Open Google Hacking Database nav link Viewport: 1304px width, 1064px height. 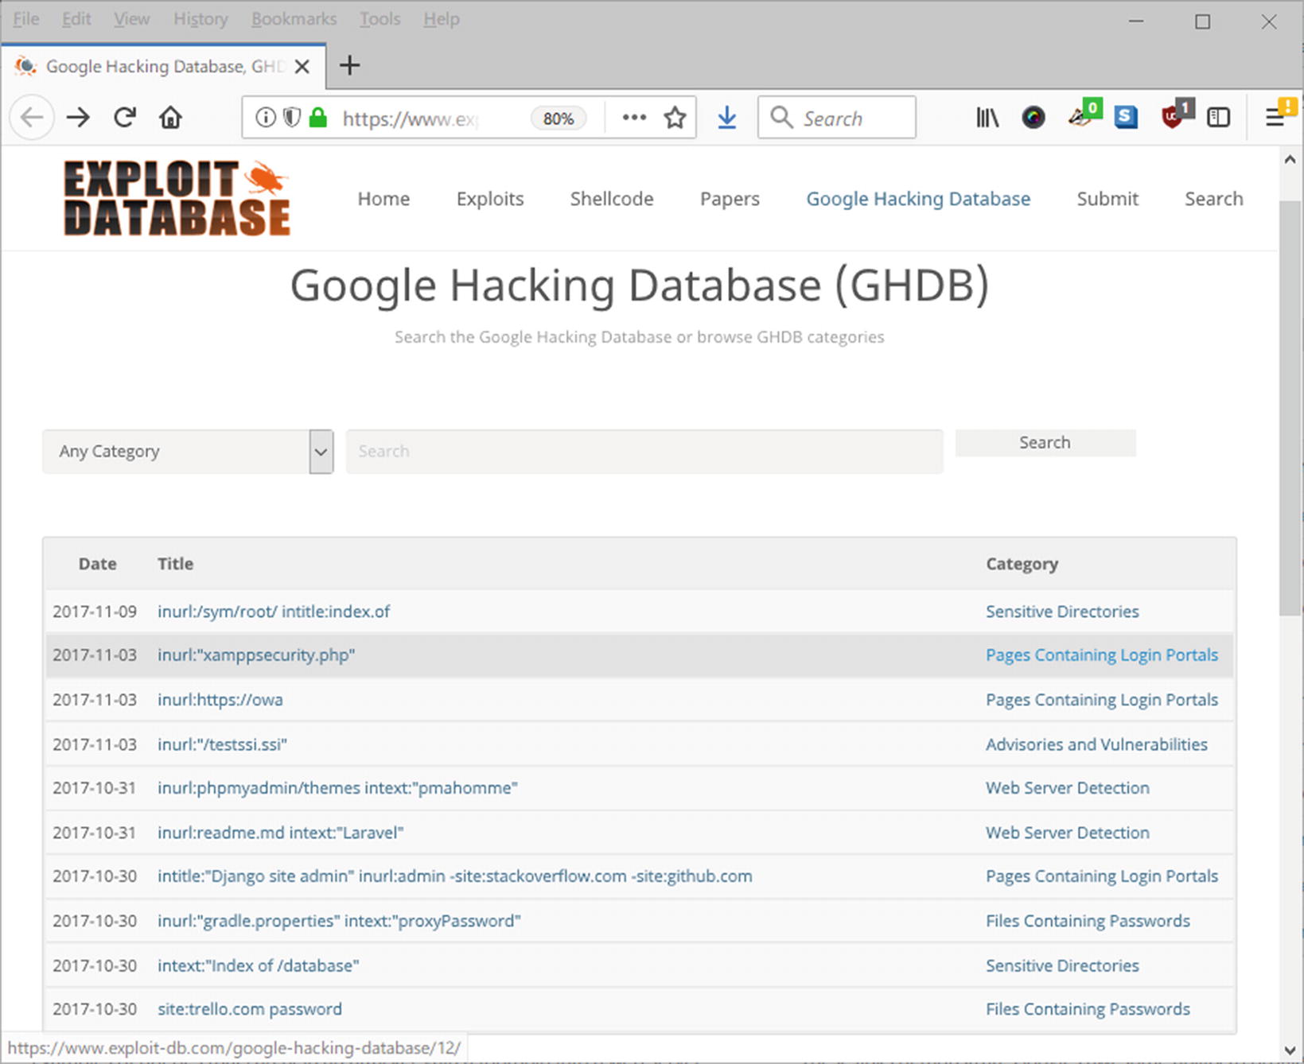918,199
